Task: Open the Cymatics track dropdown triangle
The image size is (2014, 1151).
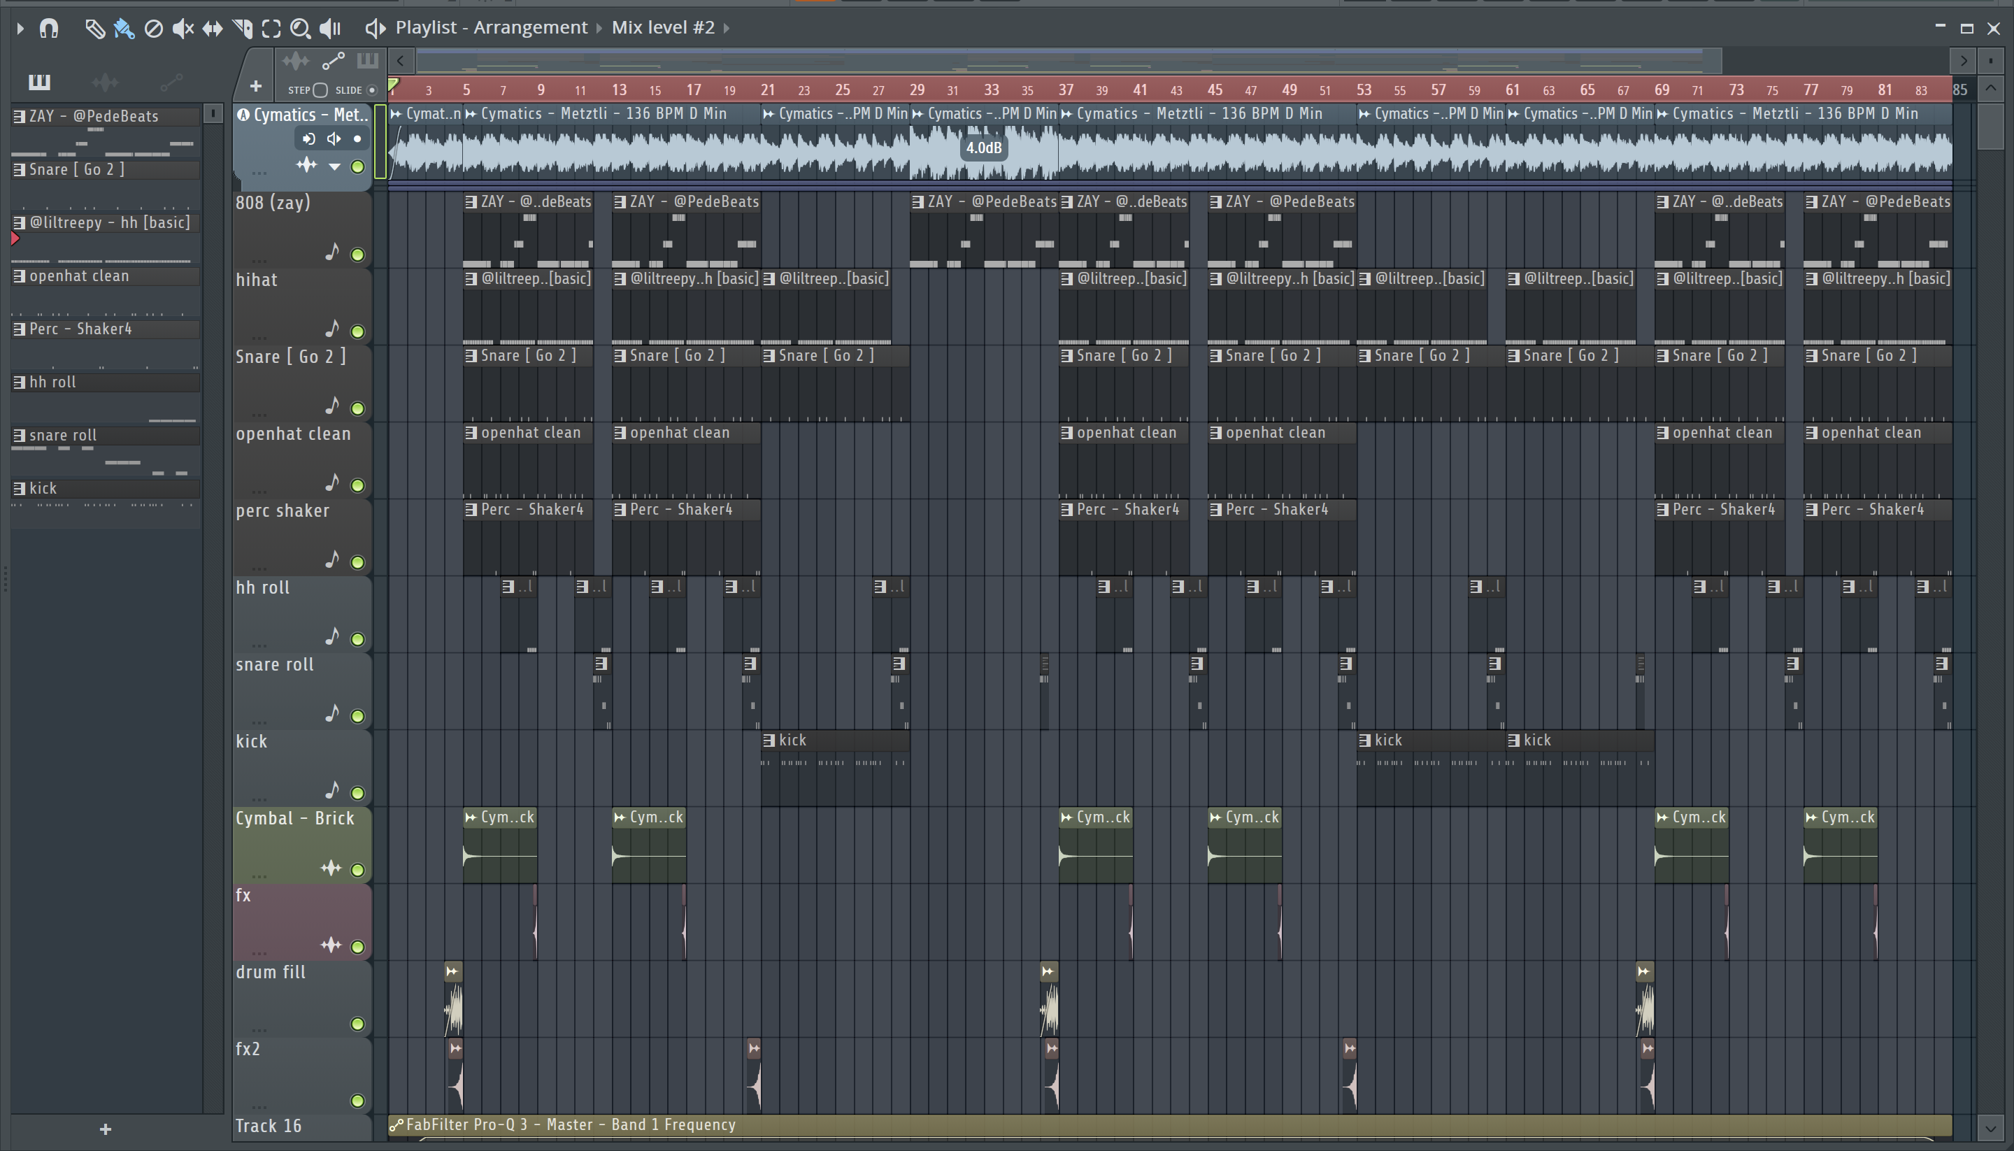Action: point(334,167)
